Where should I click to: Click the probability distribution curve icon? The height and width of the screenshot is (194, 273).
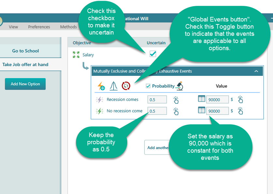(x=114, y=86)
